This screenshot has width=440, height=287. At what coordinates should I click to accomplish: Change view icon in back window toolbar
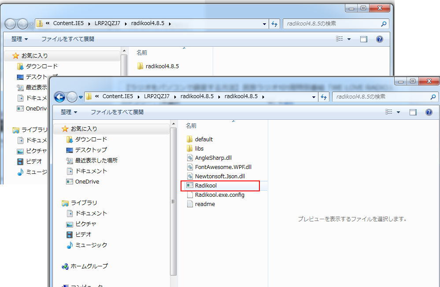pyautogui.click(x=339, y=39)
